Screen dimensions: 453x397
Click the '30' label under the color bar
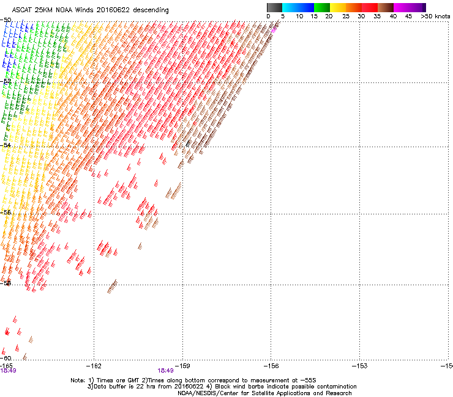pyautogui.click(x=361, y=16)
